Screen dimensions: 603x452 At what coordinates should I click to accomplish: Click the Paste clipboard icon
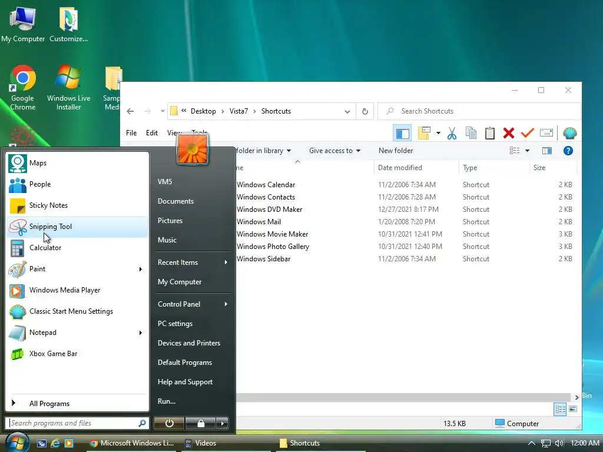(489, 133)
